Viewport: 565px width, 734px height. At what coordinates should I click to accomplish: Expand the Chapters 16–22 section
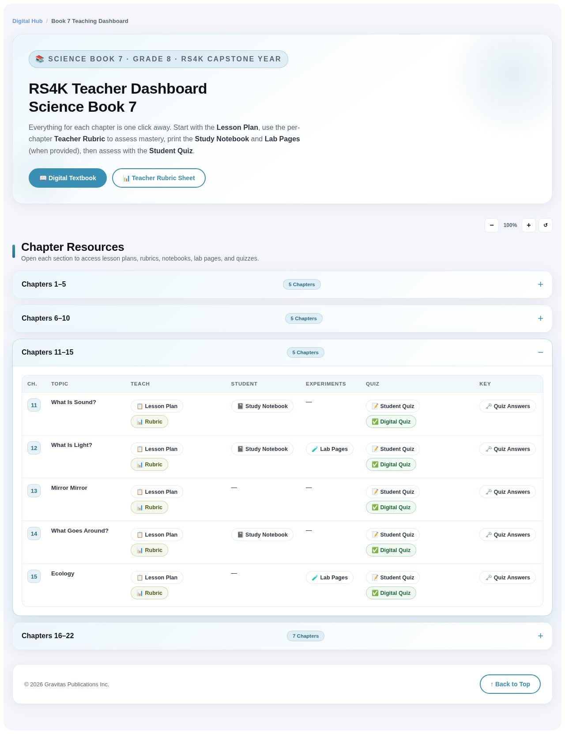282,636
